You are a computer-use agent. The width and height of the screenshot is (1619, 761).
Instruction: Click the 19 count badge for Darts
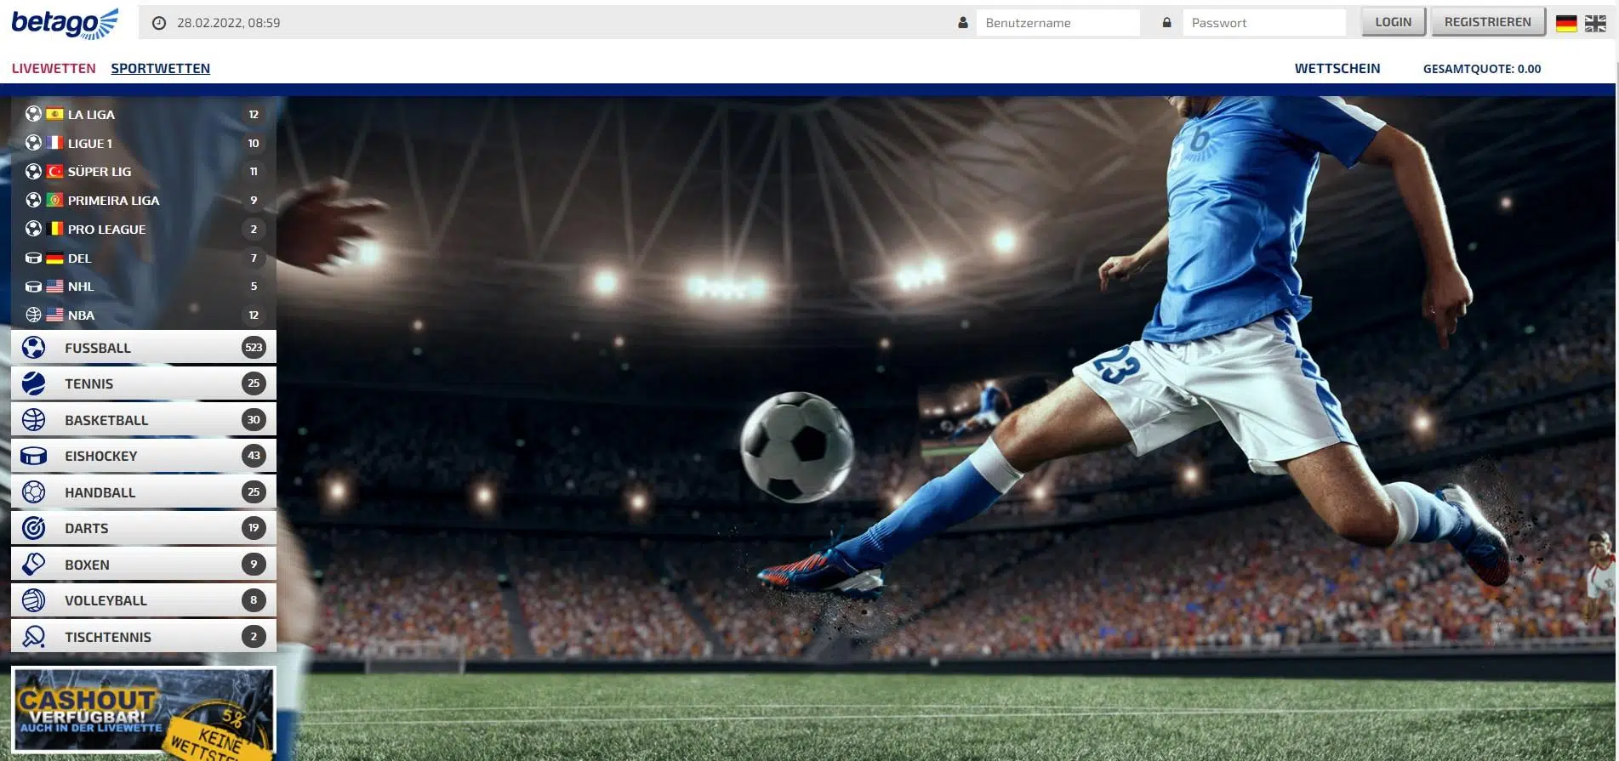[254, 528]
